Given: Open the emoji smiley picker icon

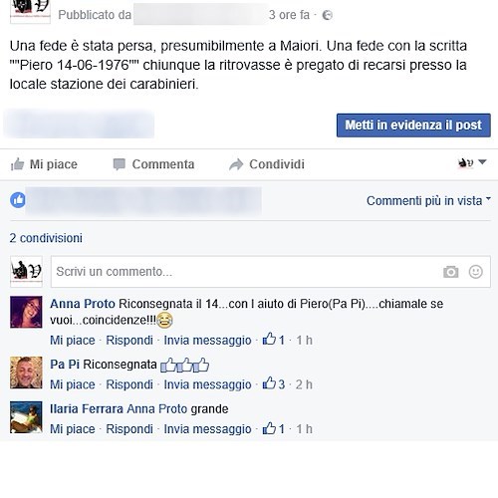Looking at the screenshot, I should point(475,272).
